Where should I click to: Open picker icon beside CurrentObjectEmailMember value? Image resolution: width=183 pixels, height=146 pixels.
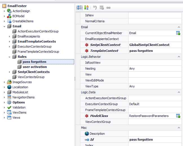[178, 33]
